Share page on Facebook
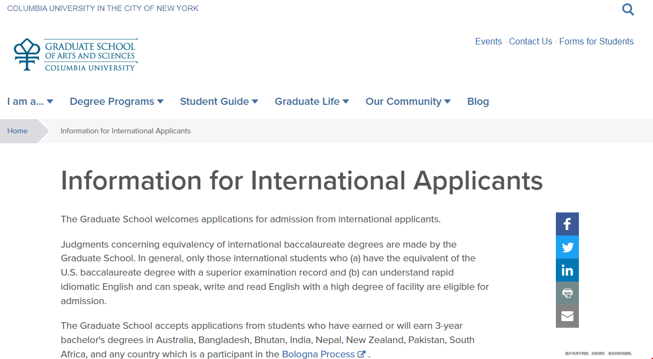Image resolution: width=653 pixels, height=359 pixels. coord(567,224)
